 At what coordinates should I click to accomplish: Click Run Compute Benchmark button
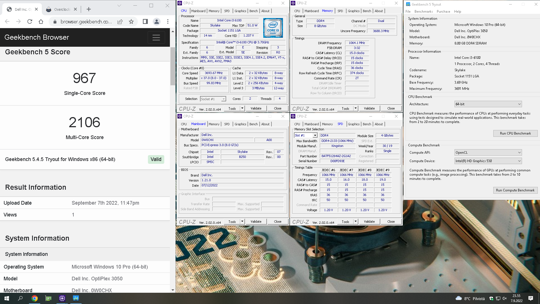[x=515, y=190]
